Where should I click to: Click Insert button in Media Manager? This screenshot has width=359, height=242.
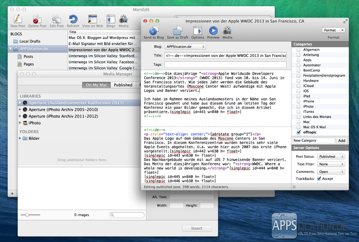197,228
